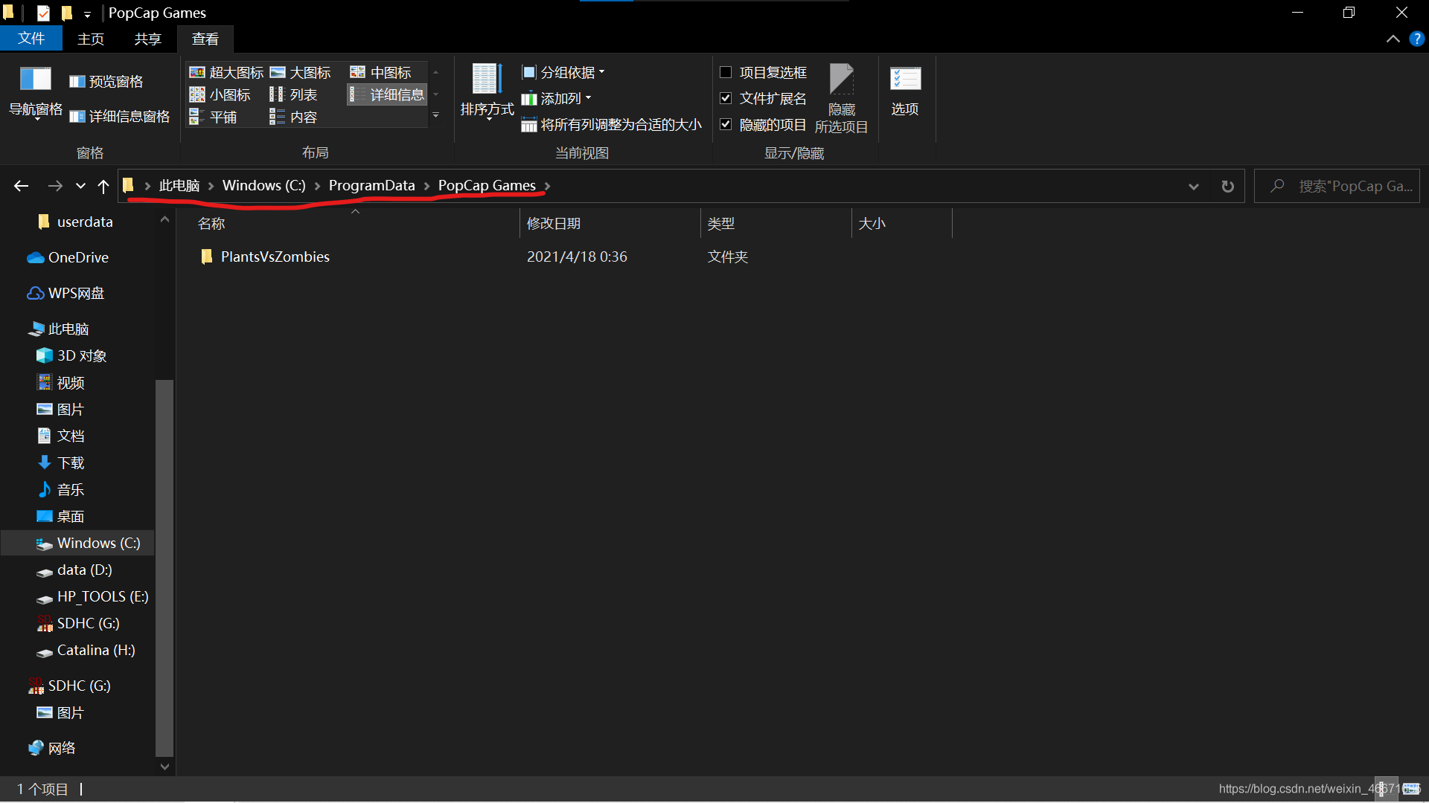Sort by 修改日期 column header
This screenshot has width=1429, height=803.
click(x=610, y=223)
